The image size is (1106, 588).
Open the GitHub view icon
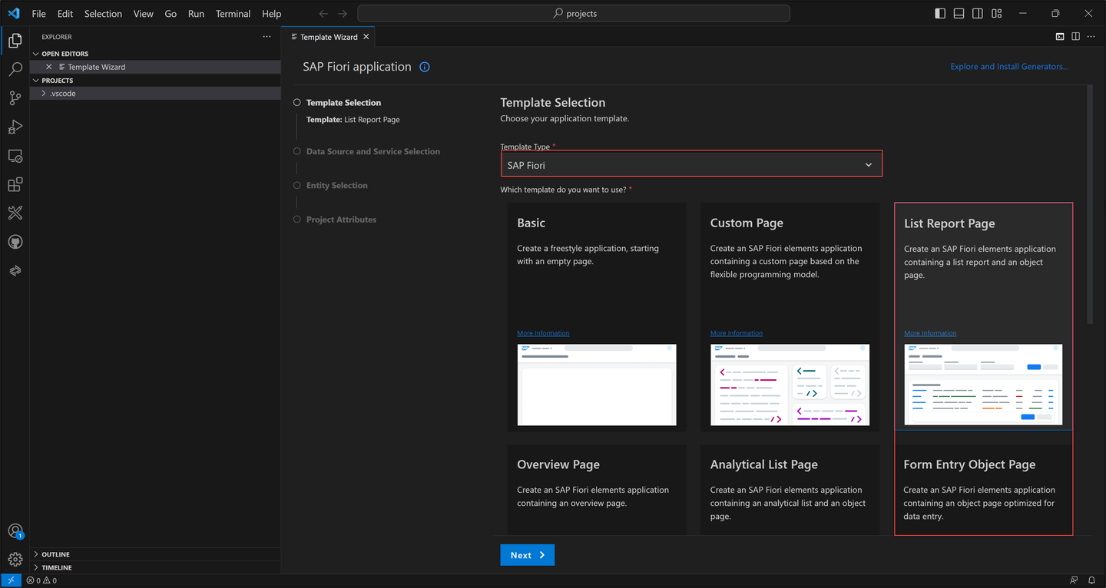tap(15, 242)
